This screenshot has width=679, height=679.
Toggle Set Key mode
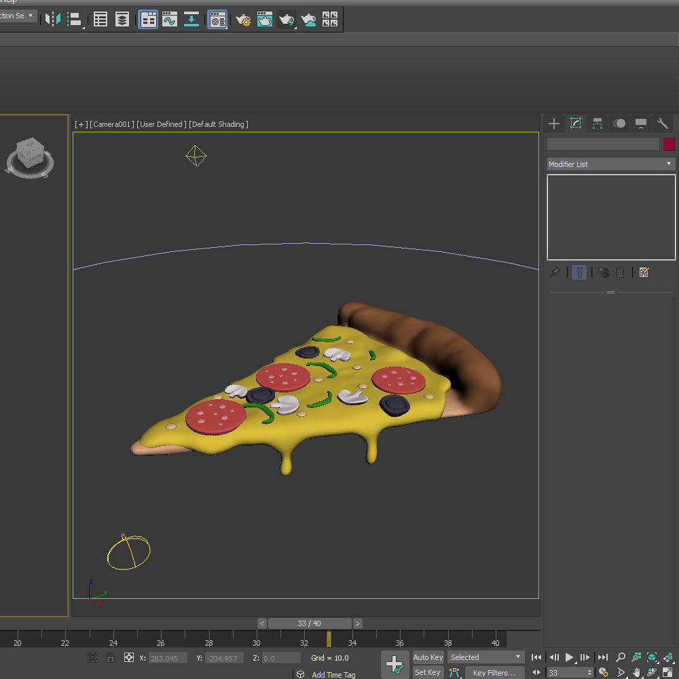428,672
